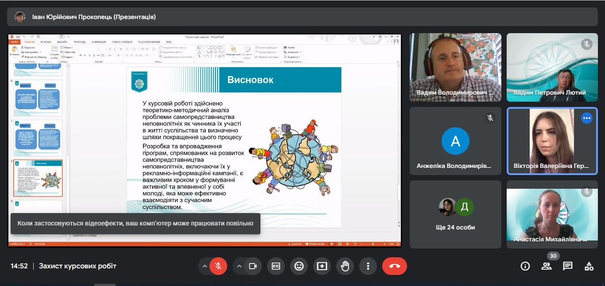The image size is (605, 286).
Task: Select slide 7 thumbnail in slide panel
Action: tap(38, 137)
